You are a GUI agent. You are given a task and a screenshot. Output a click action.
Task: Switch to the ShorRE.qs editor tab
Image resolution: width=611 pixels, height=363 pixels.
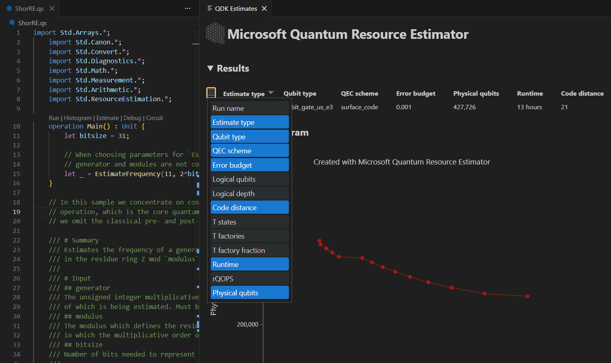tap(30, 8)
